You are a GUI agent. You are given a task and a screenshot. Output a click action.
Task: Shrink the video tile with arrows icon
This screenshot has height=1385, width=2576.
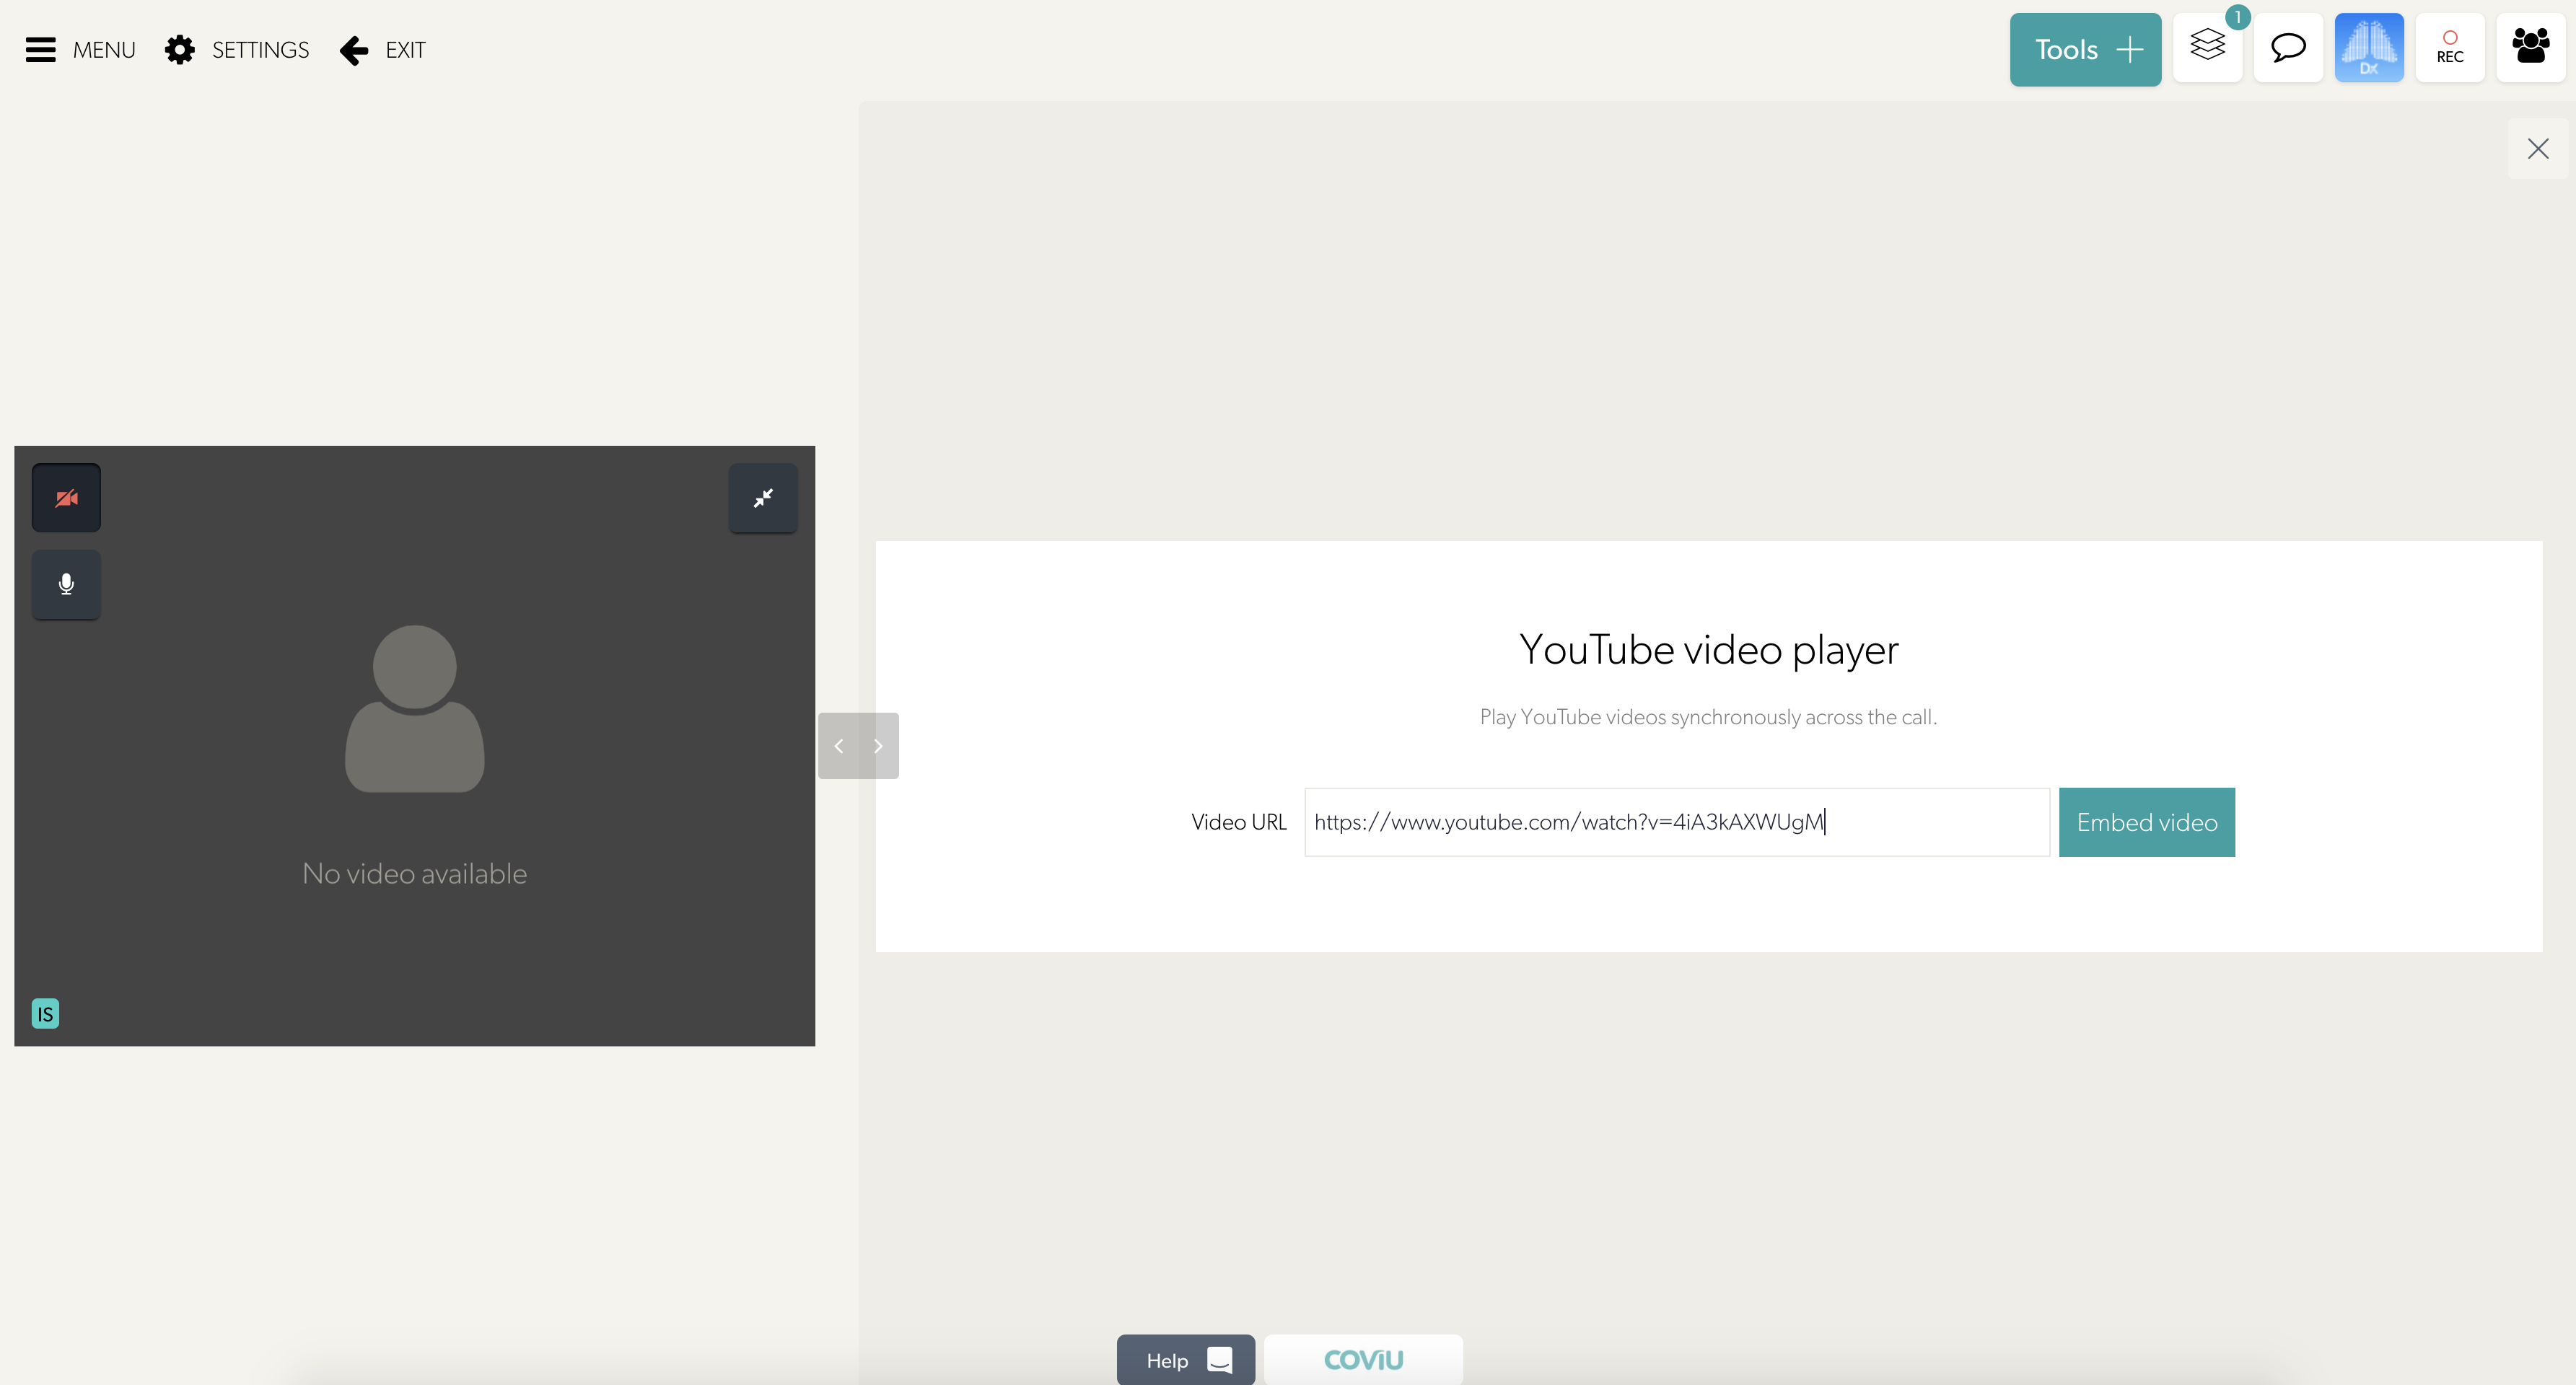pos(763,498)
